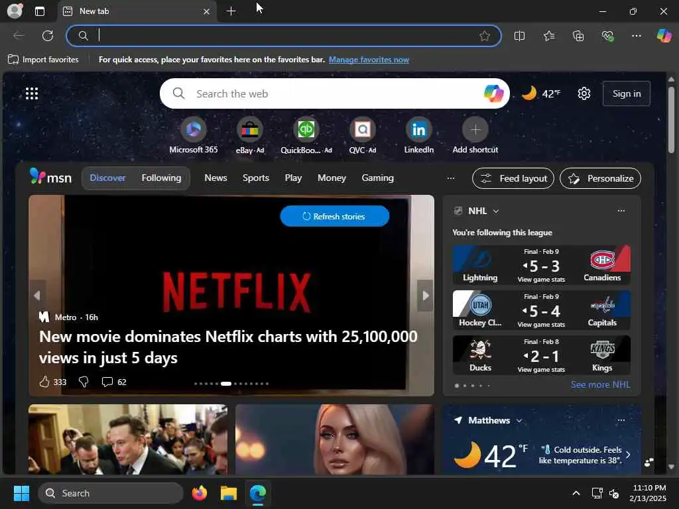Show hidden system tray icons chevron
The width and height of the screenshot is (679, 509).
click(x=576, y=493)
